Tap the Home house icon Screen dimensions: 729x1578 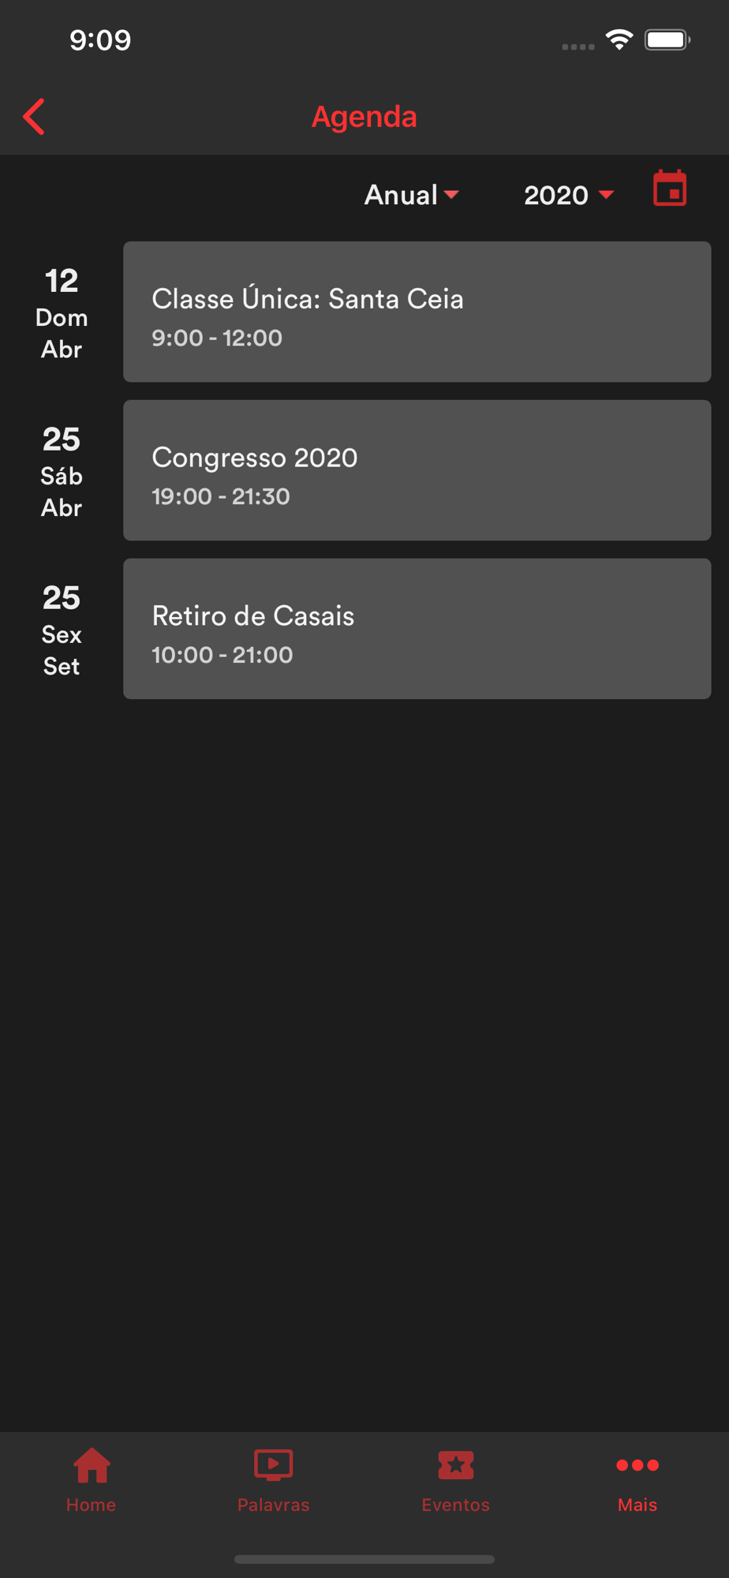[92, 1466]
